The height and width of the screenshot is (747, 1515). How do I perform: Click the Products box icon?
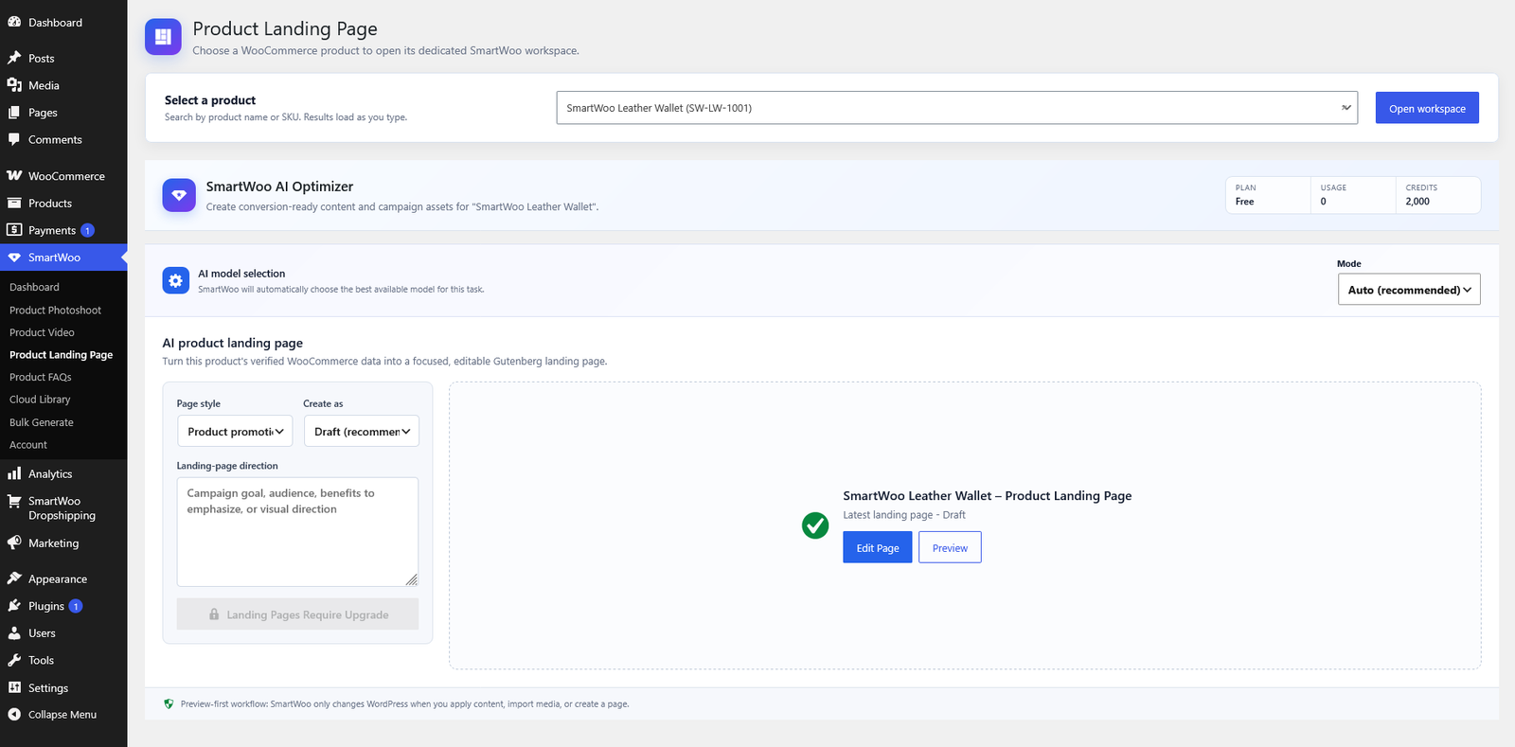(x=14, y=203)
